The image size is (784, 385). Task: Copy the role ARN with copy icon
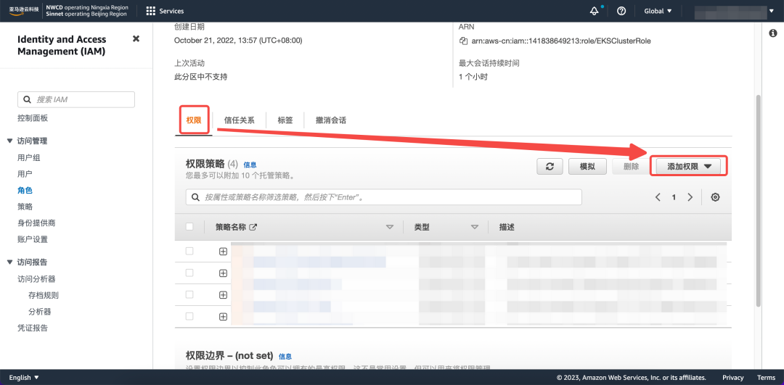[463, 41]
